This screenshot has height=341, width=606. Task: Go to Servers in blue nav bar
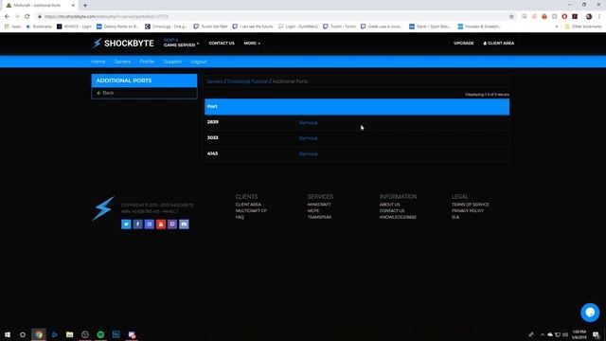[x=122, y=62]
